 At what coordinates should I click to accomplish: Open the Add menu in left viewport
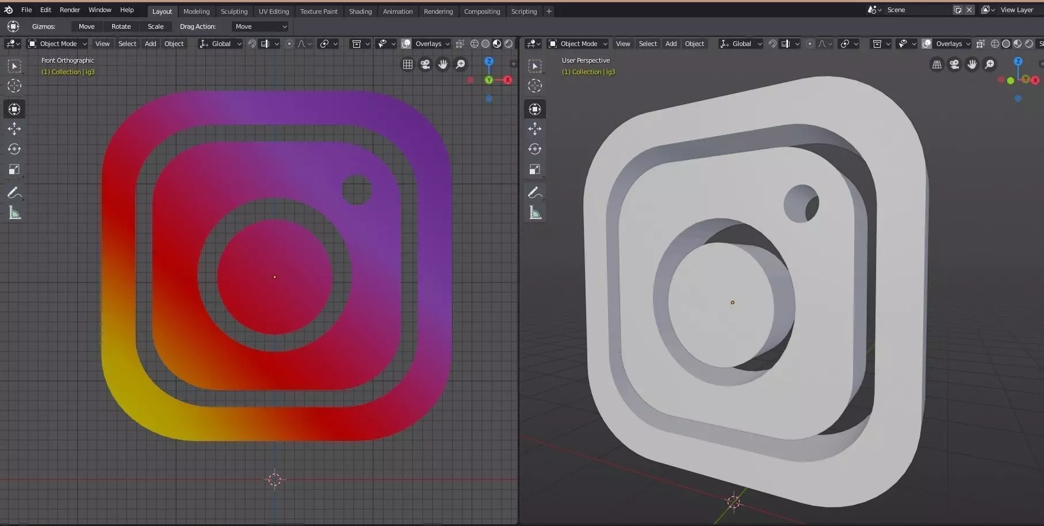point(150,44)
